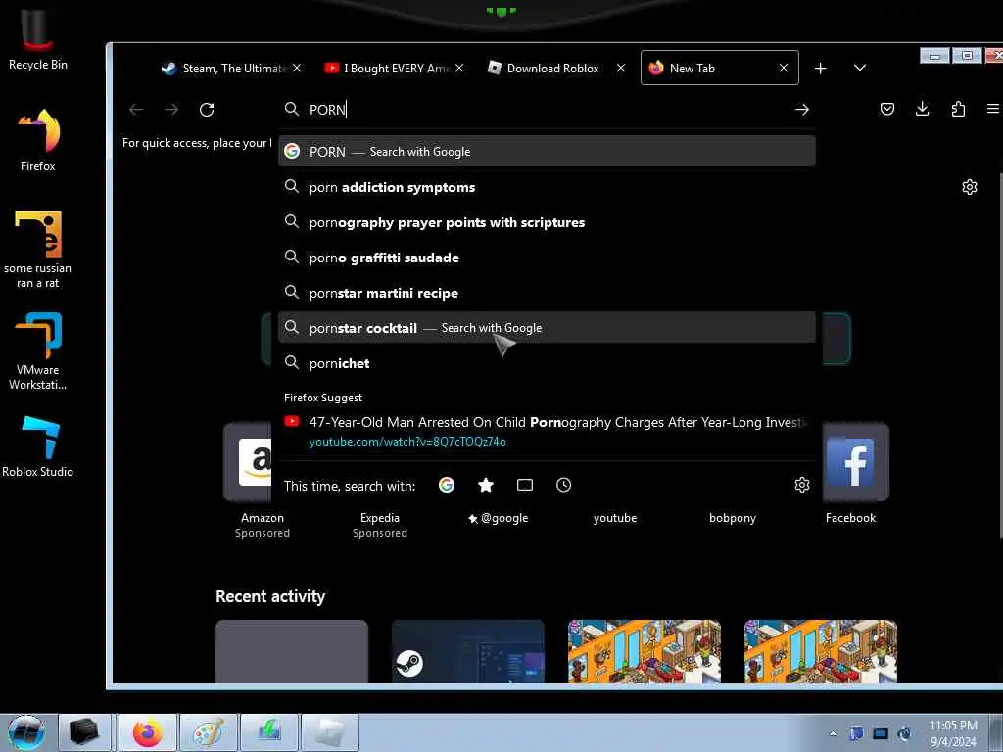Click inside the address bar text field
Viewport: 1003px width, 752px height.
(x=547, y=110)
